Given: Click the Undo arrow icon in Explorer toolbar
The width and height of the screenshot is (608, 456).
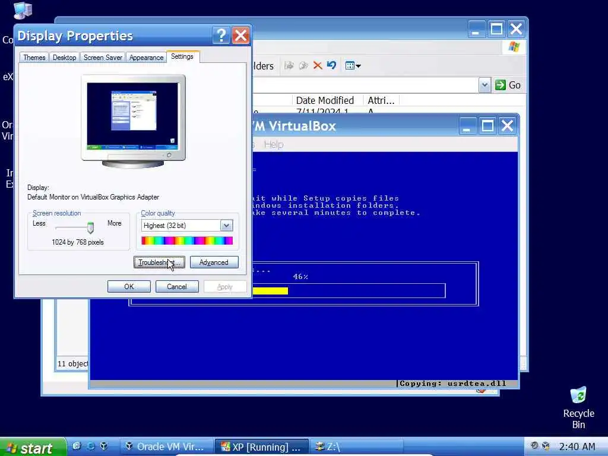Looking at the screenshot, I should point(331,65).
